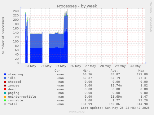Click the 240 y-axis tick label
The image size is (154, 115).
tap(16, 11)
